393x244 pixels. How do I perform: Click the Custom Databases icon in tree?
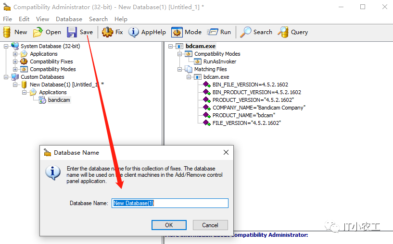tap(15, 77)
